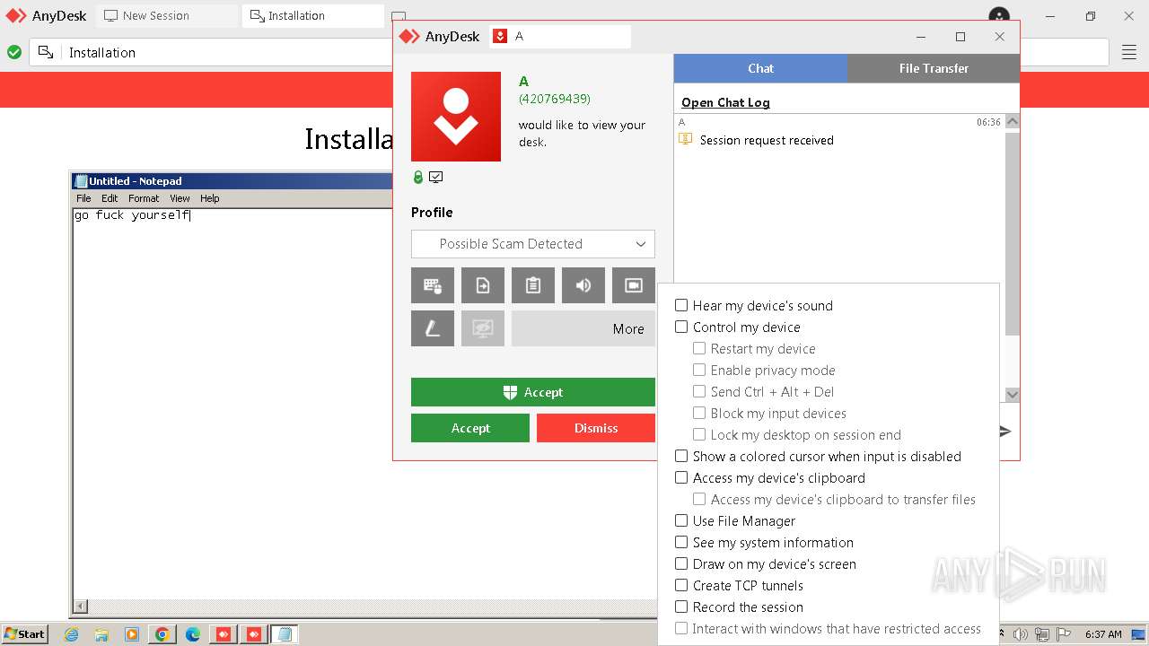Switch to the File Transfer tab
The width and height of the screenshot is (1149, 646).
934,68
